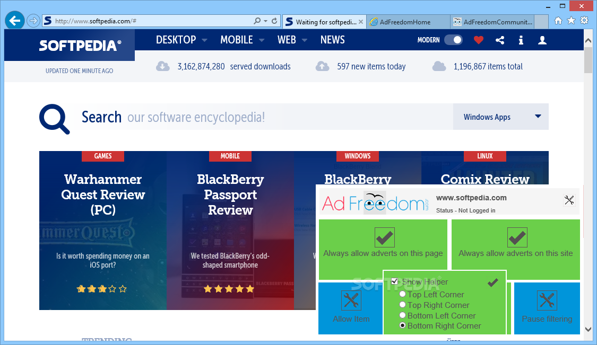The height and width of the screenshot is (345, 597).
Task: Open Warhammer Quest Review article
Action: click(x=103, y=194)
